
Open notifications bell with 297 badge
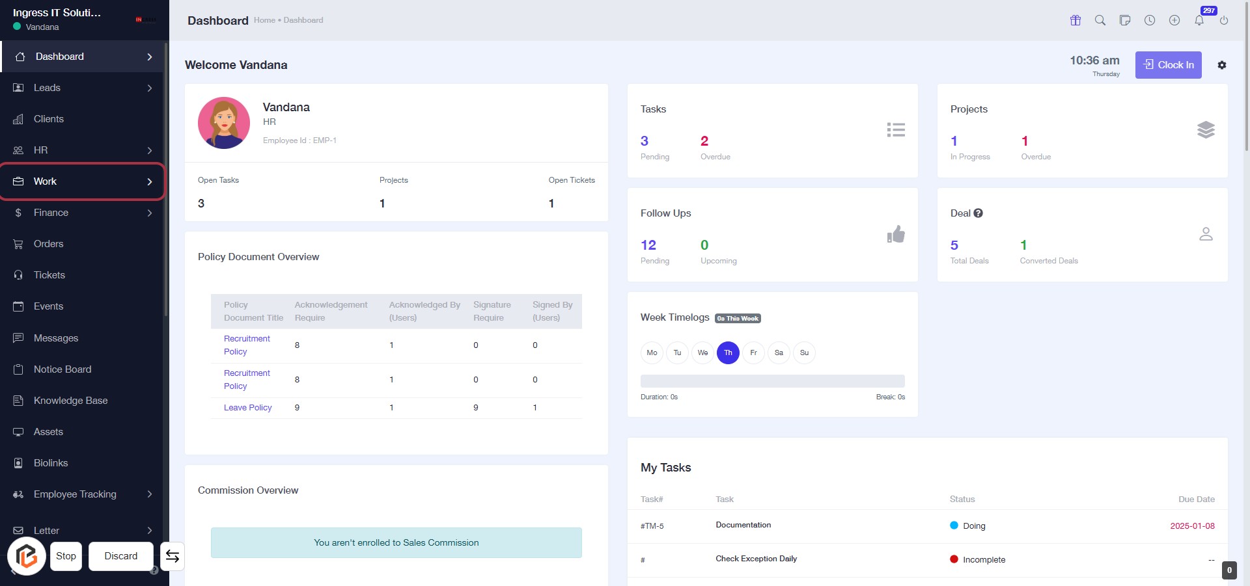[x=1199, y=20]
